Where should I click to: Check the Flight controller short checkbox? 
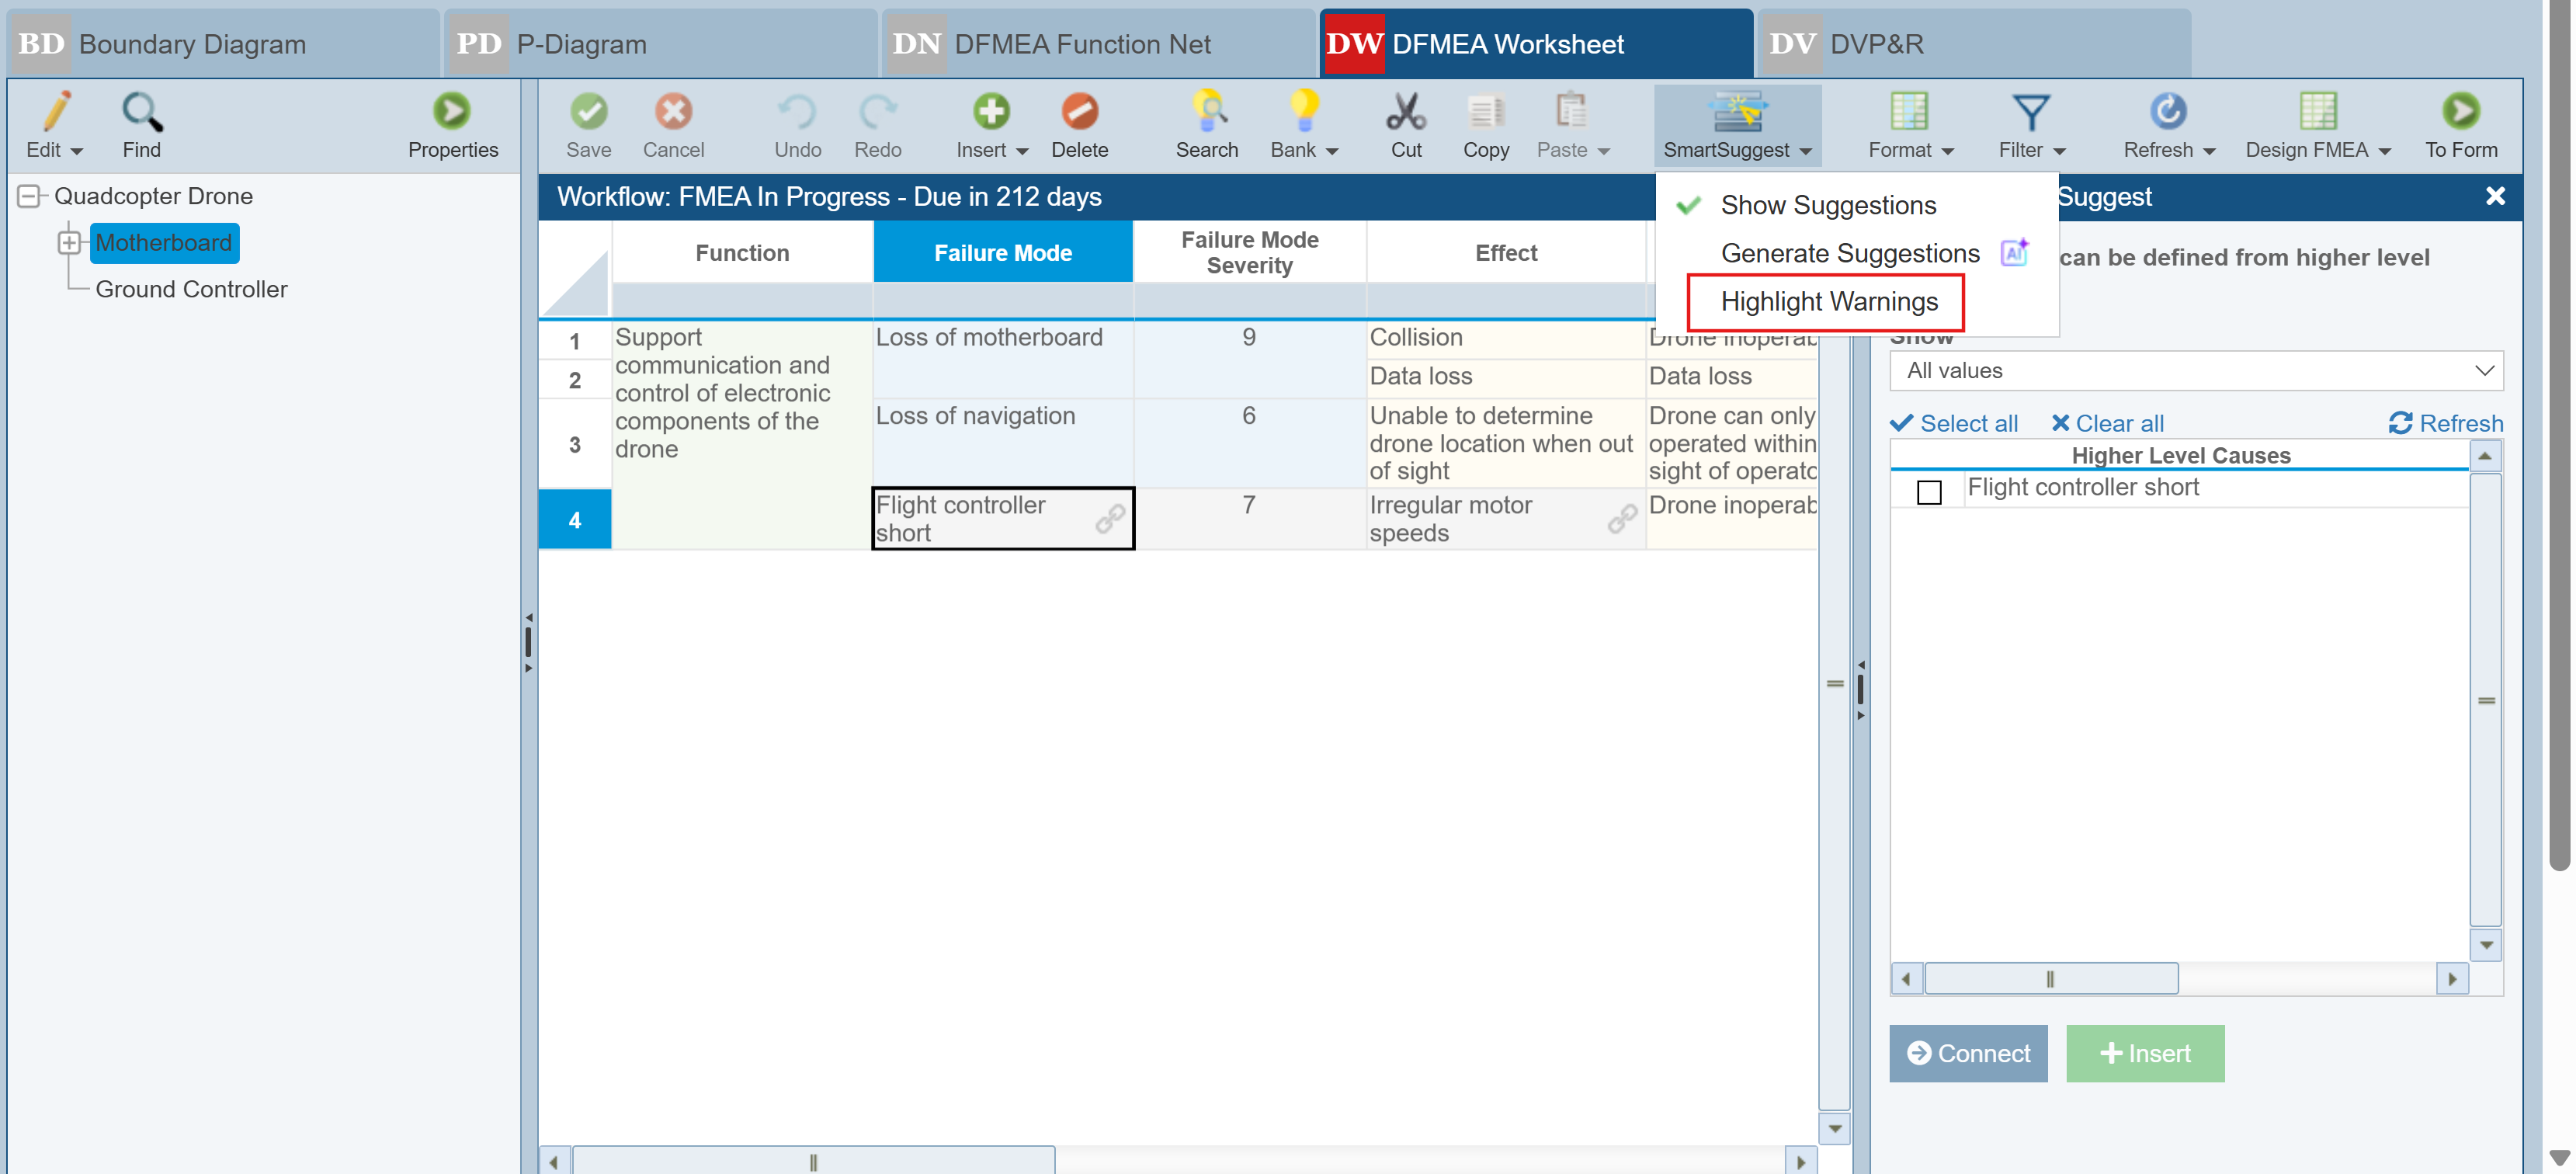tap(1928, 492)
